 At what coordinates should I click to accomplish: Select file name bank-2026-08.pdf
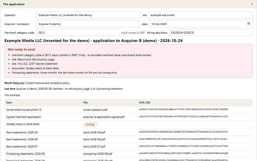(x=94, y=139)
